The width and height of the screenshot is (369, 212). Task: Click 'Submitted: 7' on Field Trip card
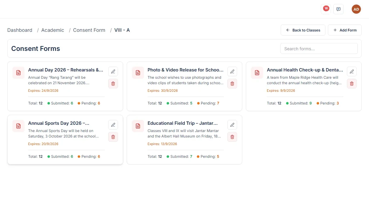point(179,157)
